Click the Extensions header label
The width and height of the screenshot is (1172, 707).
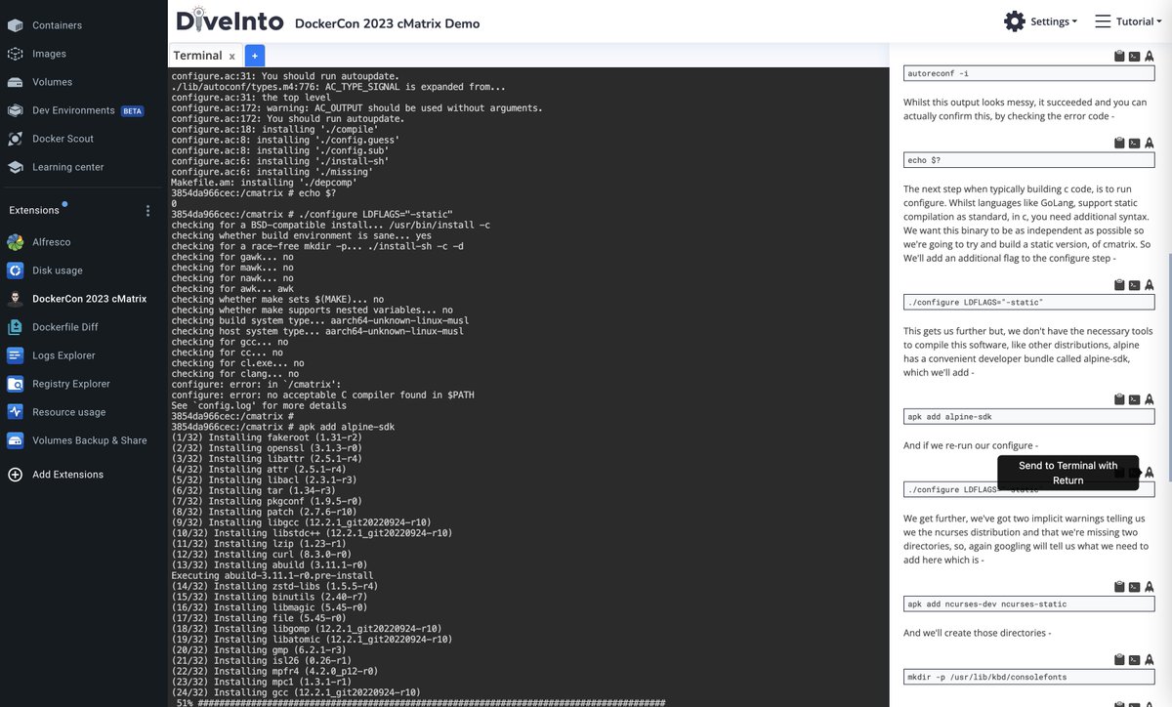(x=34, y=211)
